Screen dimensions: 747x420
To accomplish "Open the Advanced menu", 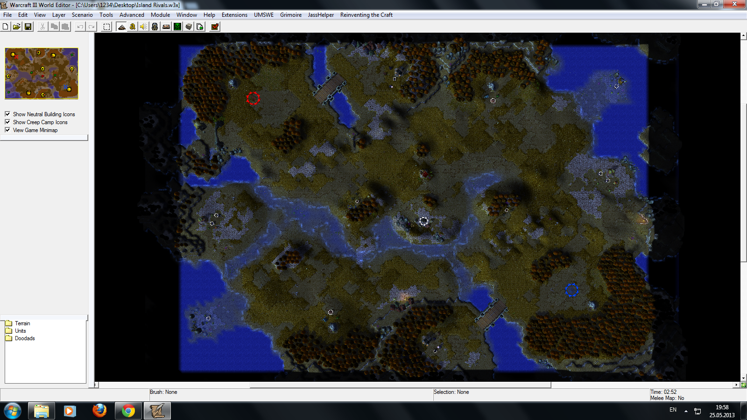I will coord(132,15).
